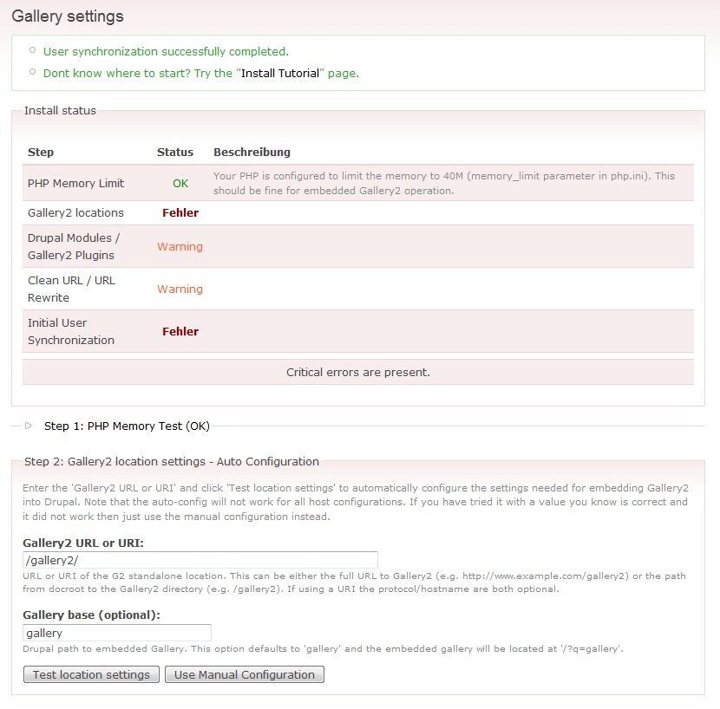
Task: Click the Beschreibung column header
Action: [252, 153]
